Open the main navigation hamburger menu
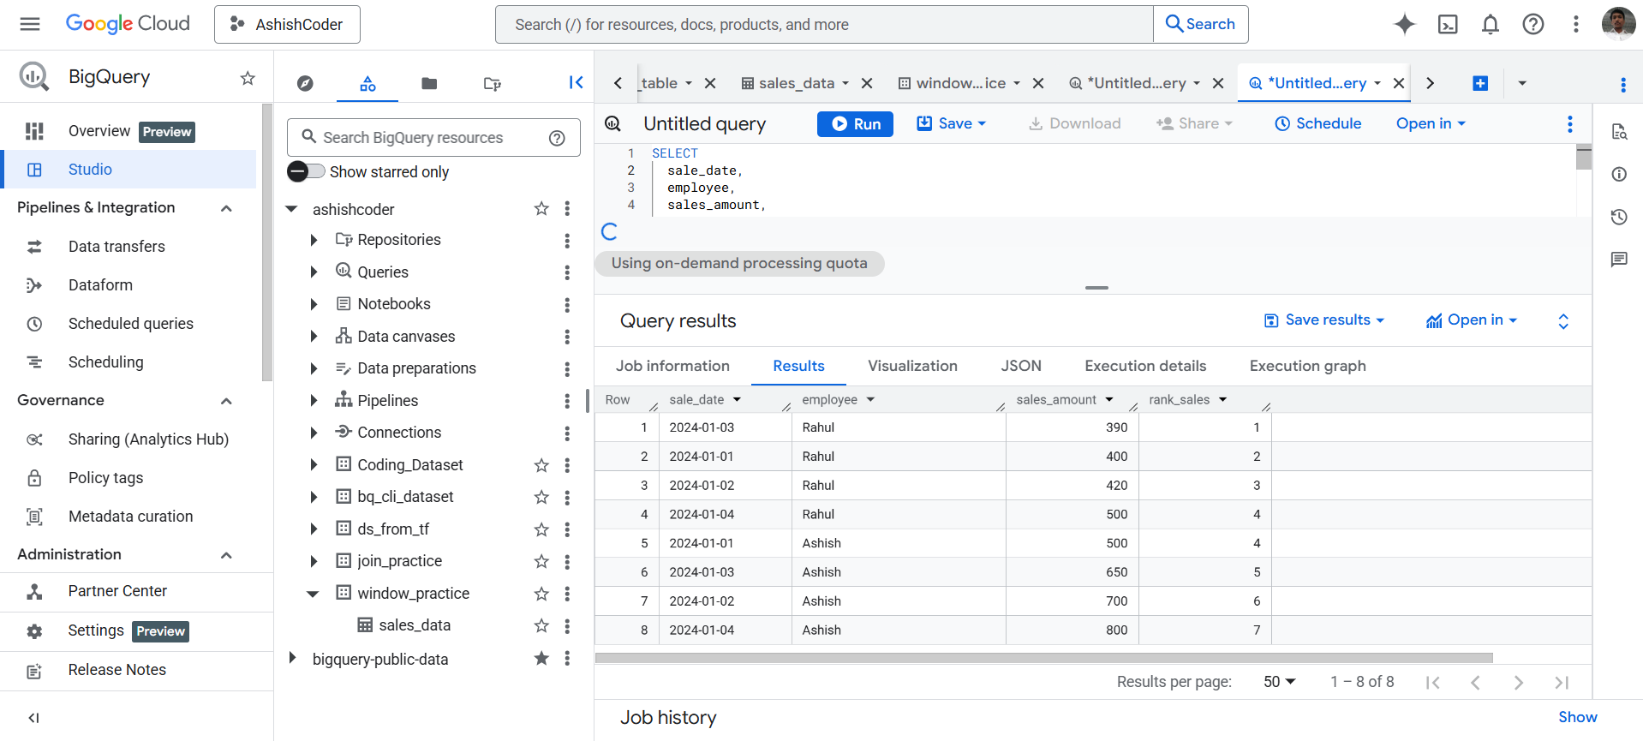Viewport: 1643px width, 741px height. (x=30, y=24)
